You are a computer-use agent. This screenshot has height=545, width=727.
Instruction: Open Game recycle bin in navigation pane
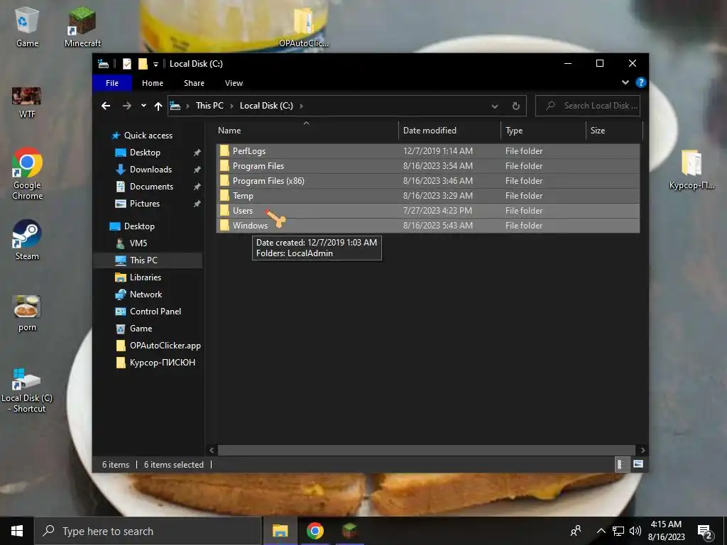tap(133, 329)
